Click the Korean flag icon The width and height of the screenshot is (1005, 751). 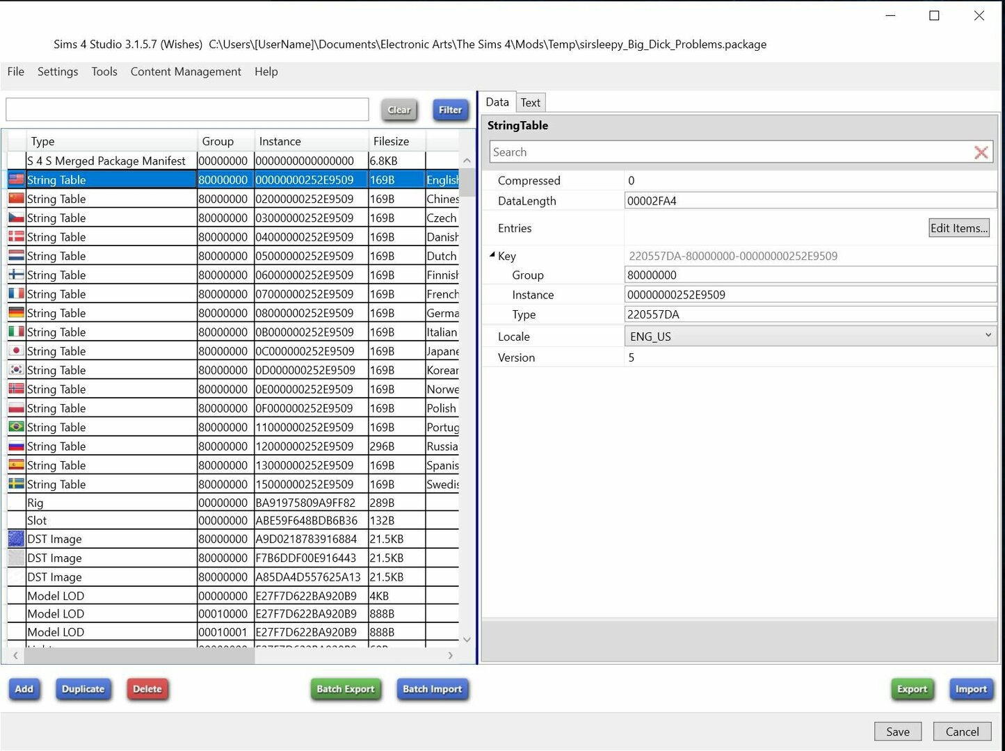click(x=17, y=369)
